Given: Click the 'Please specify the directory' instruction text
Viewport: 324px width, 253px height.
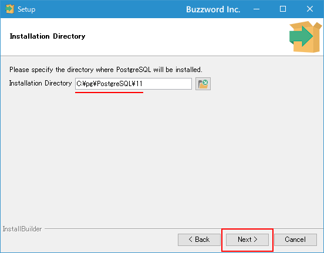Looking at the screenshot, I should point(106,70).
